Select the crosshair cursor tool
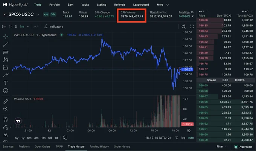 coord(6,37)
